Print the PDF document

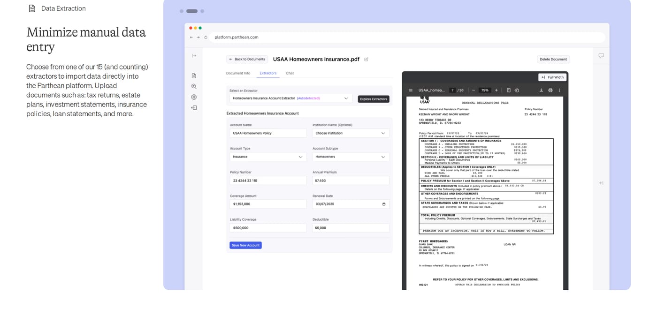[x=550, y=90]
